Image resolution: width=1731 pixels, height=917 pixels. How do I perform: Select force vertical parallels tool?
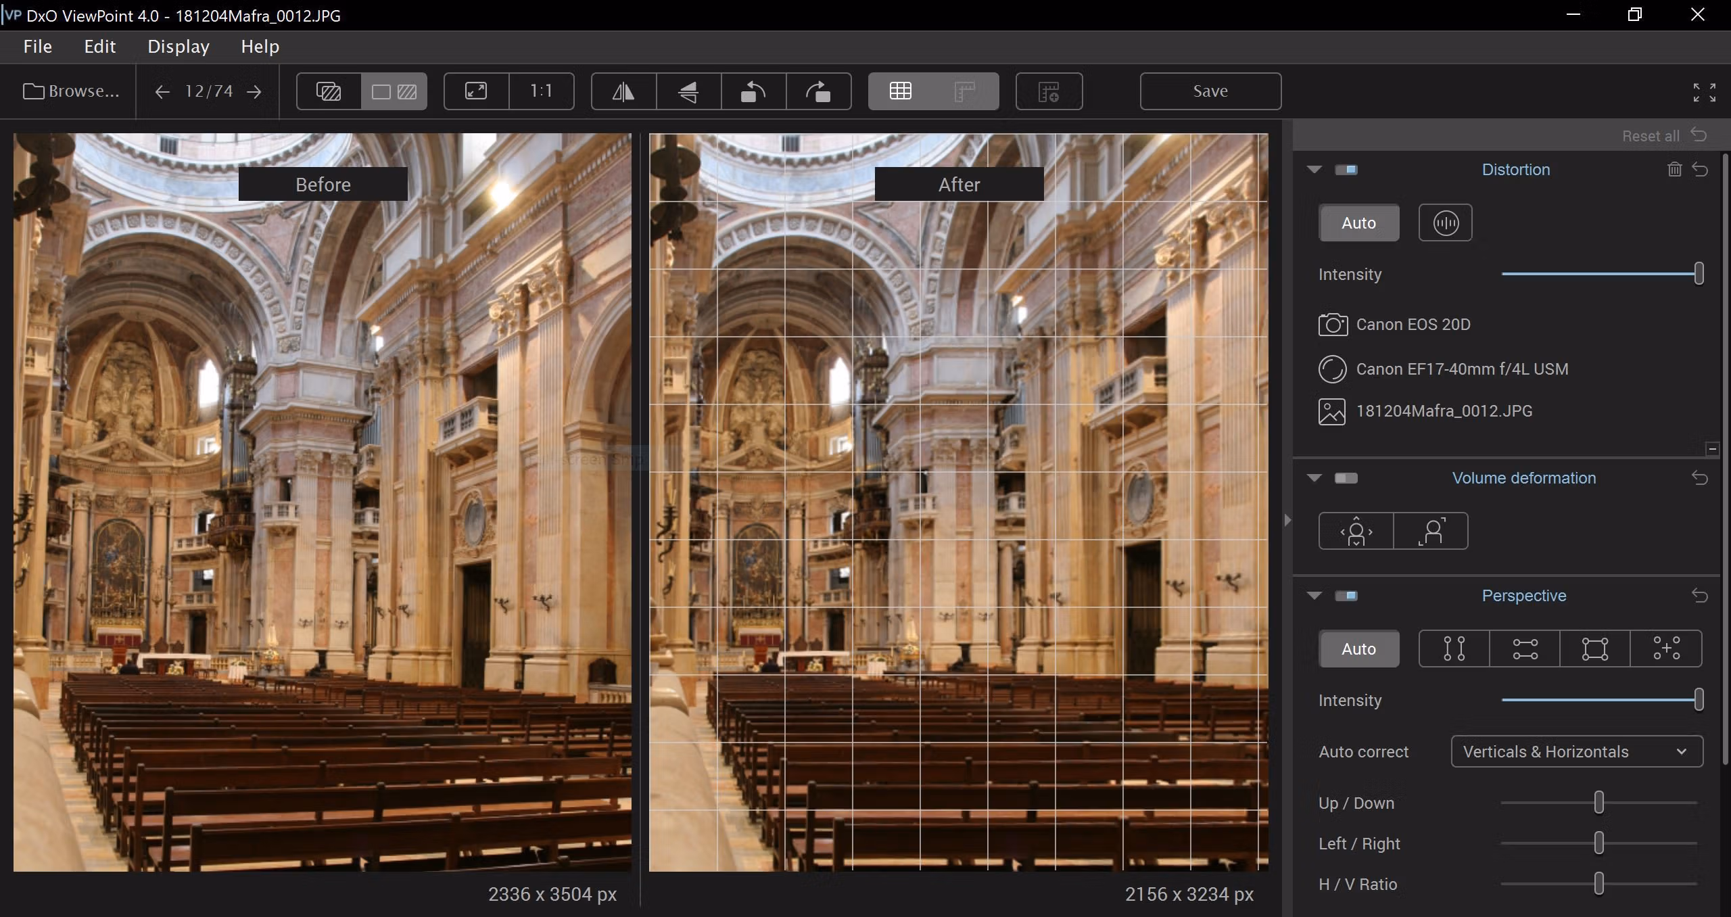(x=1454, y=649)
